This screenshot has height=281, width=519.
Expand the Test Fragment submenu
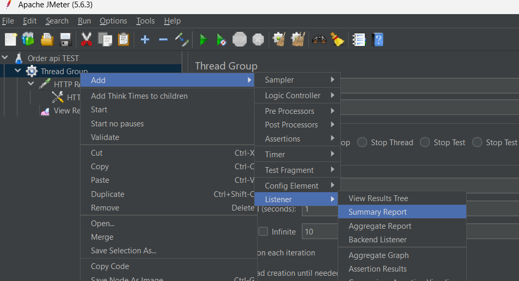tap(297, 170)
